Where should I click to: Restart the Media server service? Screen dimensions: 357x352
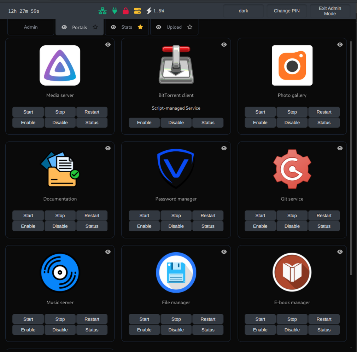(92, 112)
